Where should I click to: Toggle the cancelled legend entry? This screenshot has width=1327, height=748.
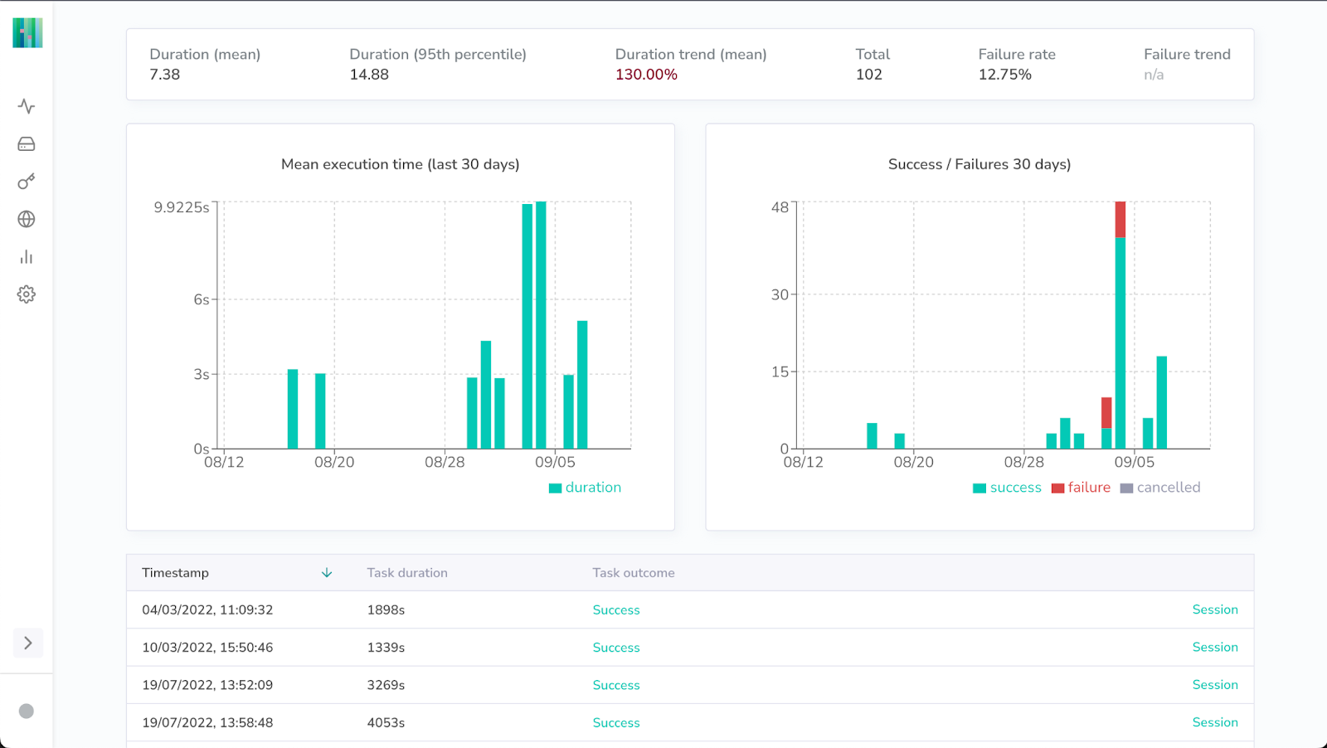click(x=1161, y=487)
